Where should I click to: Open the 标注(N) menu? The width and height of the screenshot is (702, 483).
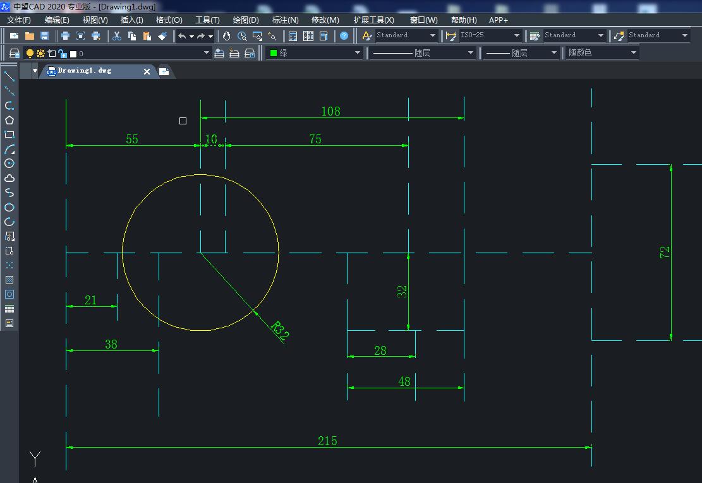285,20
